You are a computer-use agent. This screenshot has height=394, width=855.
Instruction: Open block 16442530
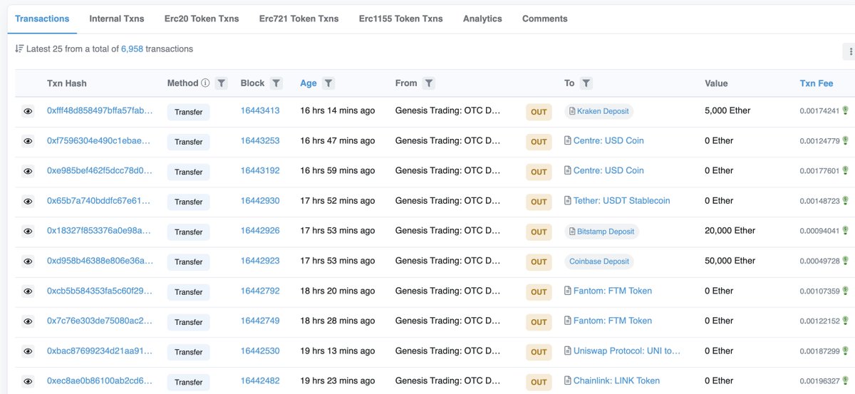click(x=260, y=351)
